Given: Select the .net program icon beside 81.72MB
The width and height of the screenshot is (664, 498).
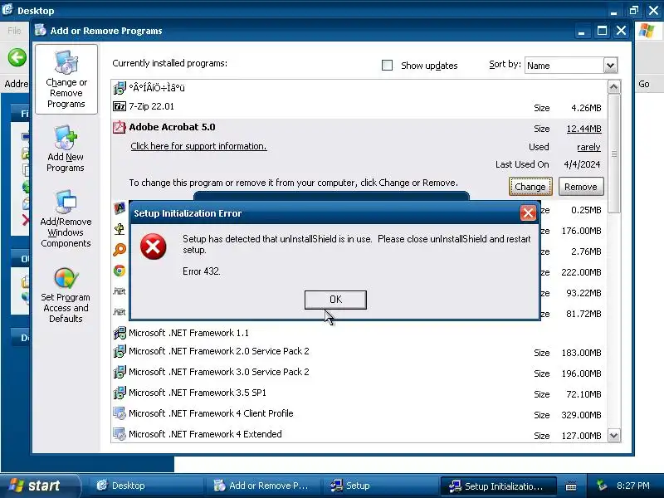Looking at the screenshot, I should pos(119,312).
